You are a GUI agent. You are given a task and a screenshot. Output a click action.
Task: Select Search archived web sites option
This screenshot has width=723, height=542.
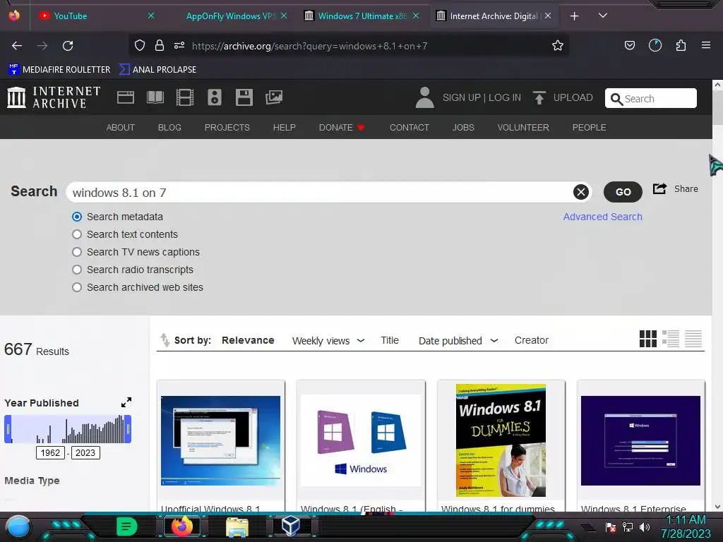77,287
